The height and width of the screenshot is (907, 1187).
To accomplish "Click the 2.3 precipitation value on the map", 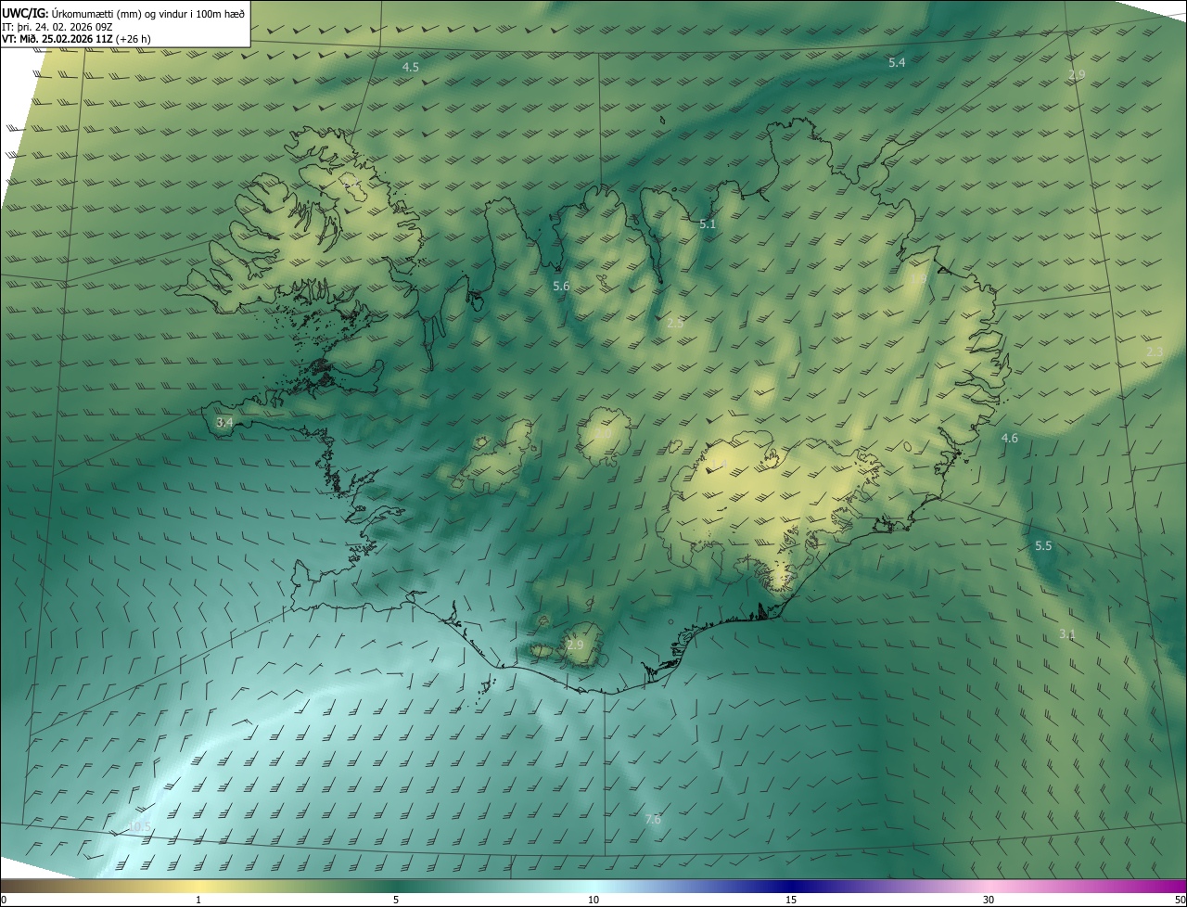I will click(1155, 352).
